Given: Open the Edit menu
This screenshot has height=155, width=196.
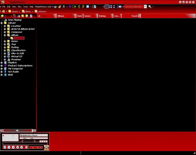Looking at the screenshot, I should (x=9, y=7).
